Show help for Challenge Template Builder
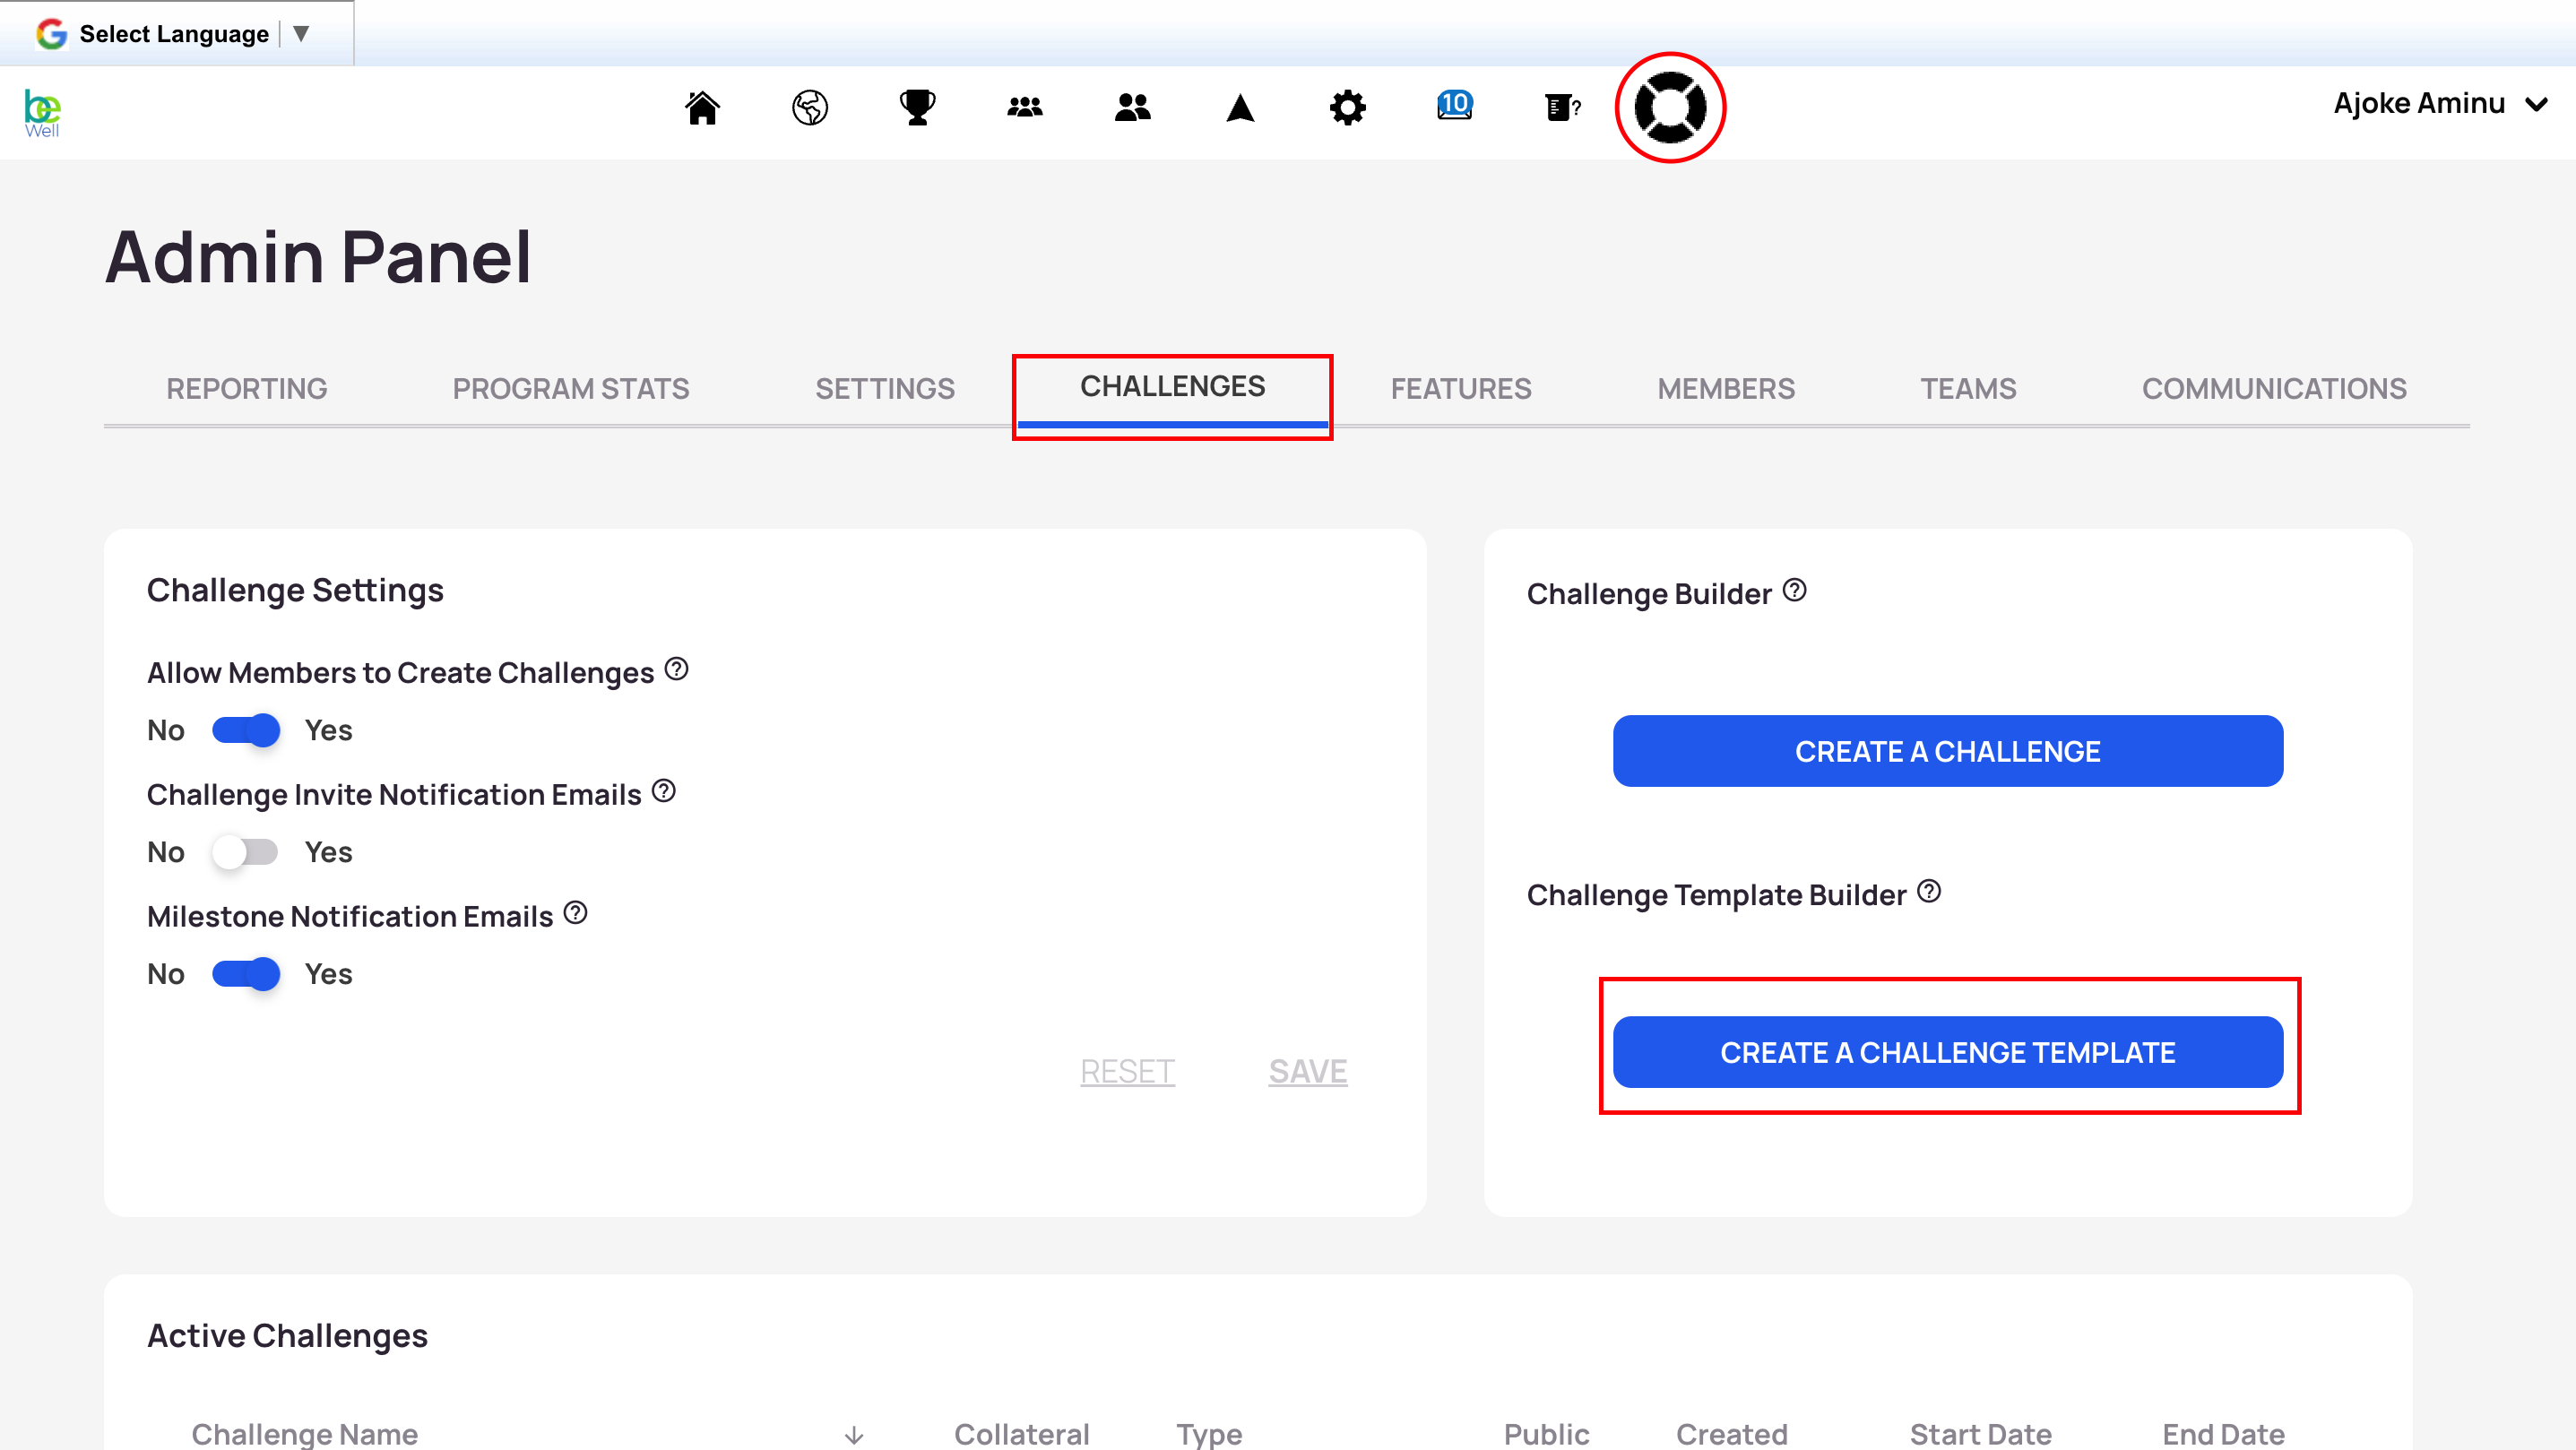 click(x=1929, y=891)
